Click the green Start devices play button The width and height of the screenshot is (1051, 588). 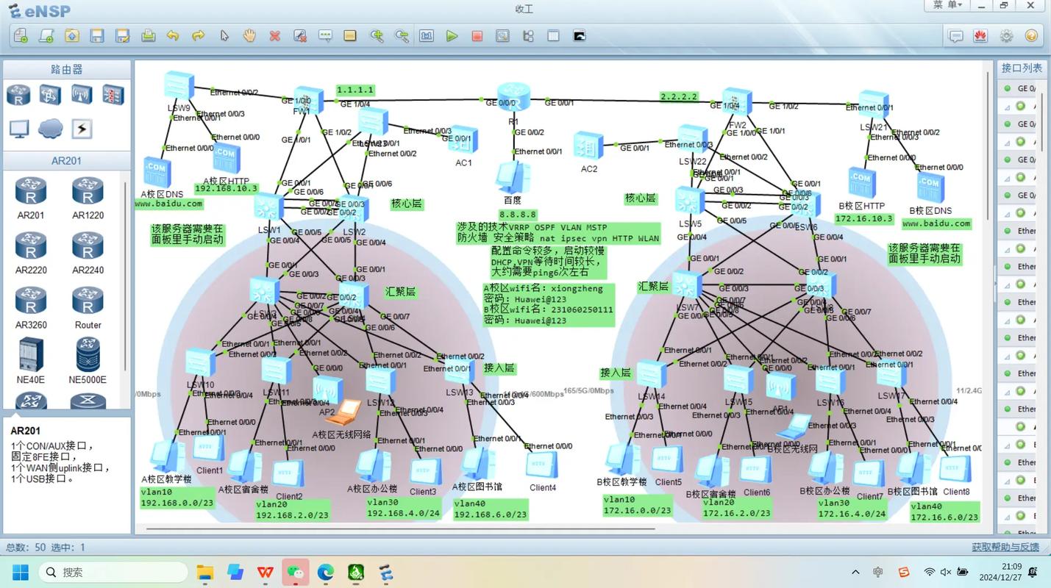(x=452, y=35)
